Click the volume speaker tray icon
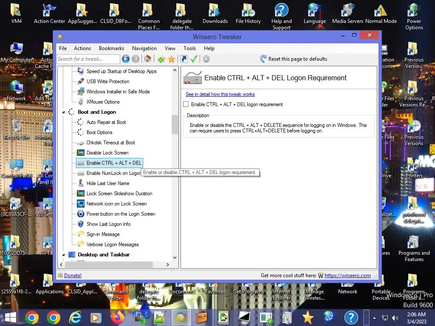 pyautogui.click(x=395, y=318)
